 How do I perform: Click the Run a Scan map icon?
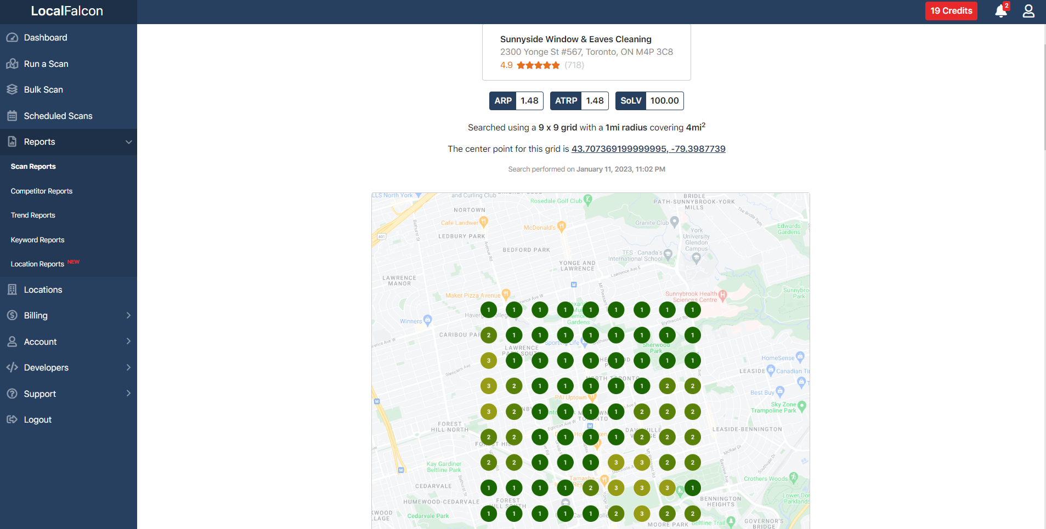point(12,64)
